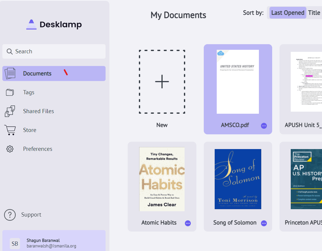Open the Support link
Screen dimensions: 322x251
coord(31,215)
